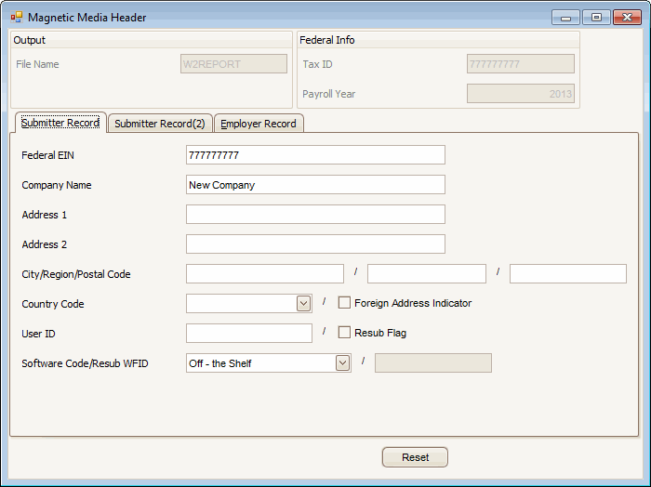Focus the Company Name text box
This screenshot has height=487, width=651.
315,185
